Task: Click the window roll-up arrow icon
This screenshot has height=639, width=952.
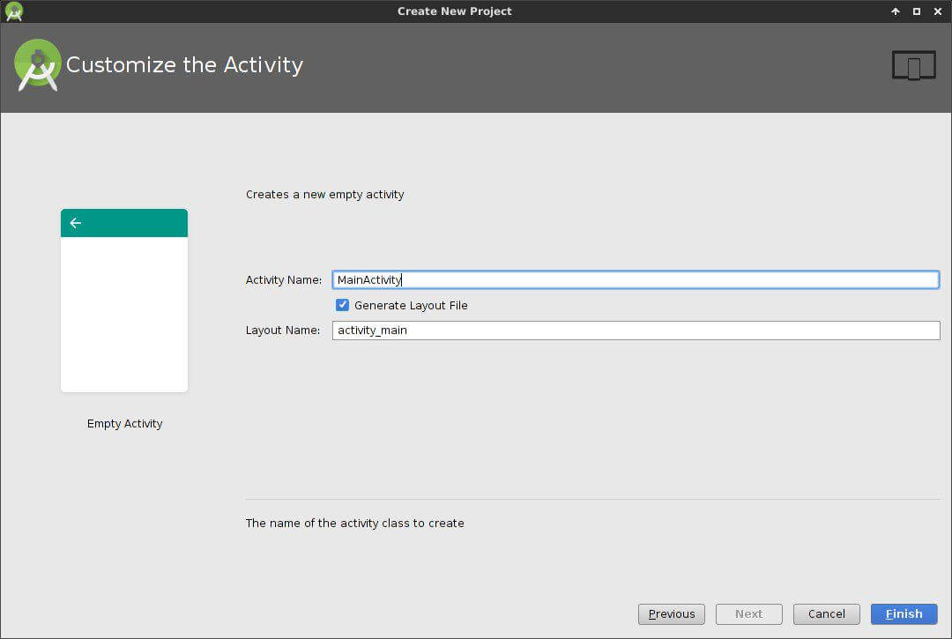Action: tap(896, 11)
